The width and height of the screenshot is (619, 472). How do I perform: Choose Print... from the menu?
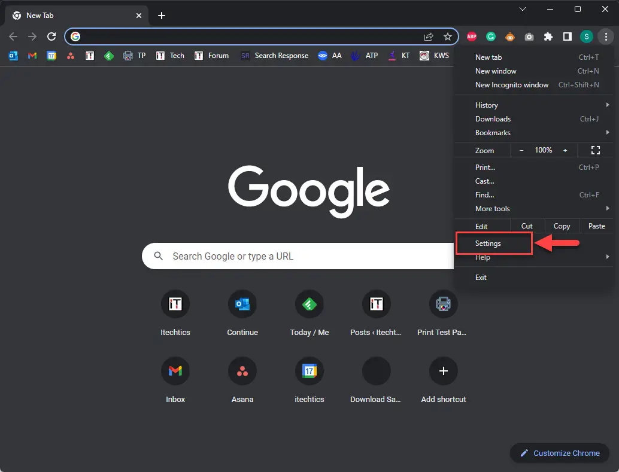(x=534, y=168)
